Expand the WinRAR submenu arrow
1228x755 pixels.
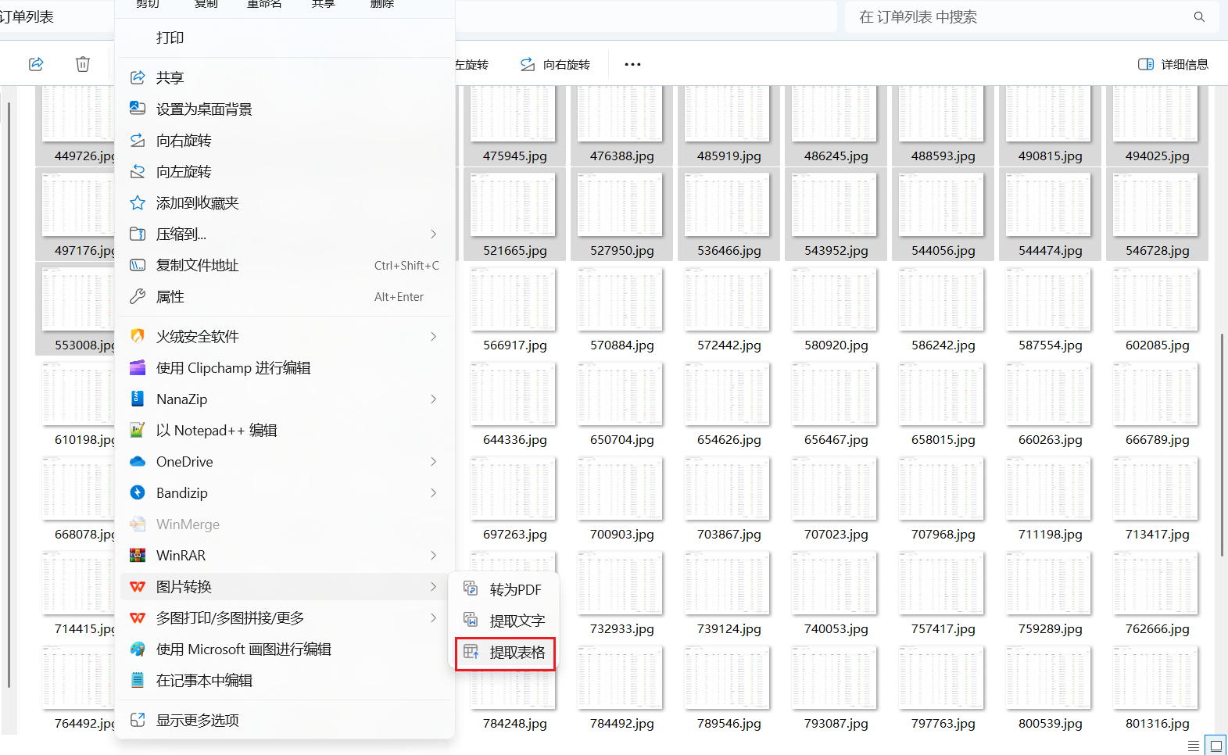[x=433, y=556]
